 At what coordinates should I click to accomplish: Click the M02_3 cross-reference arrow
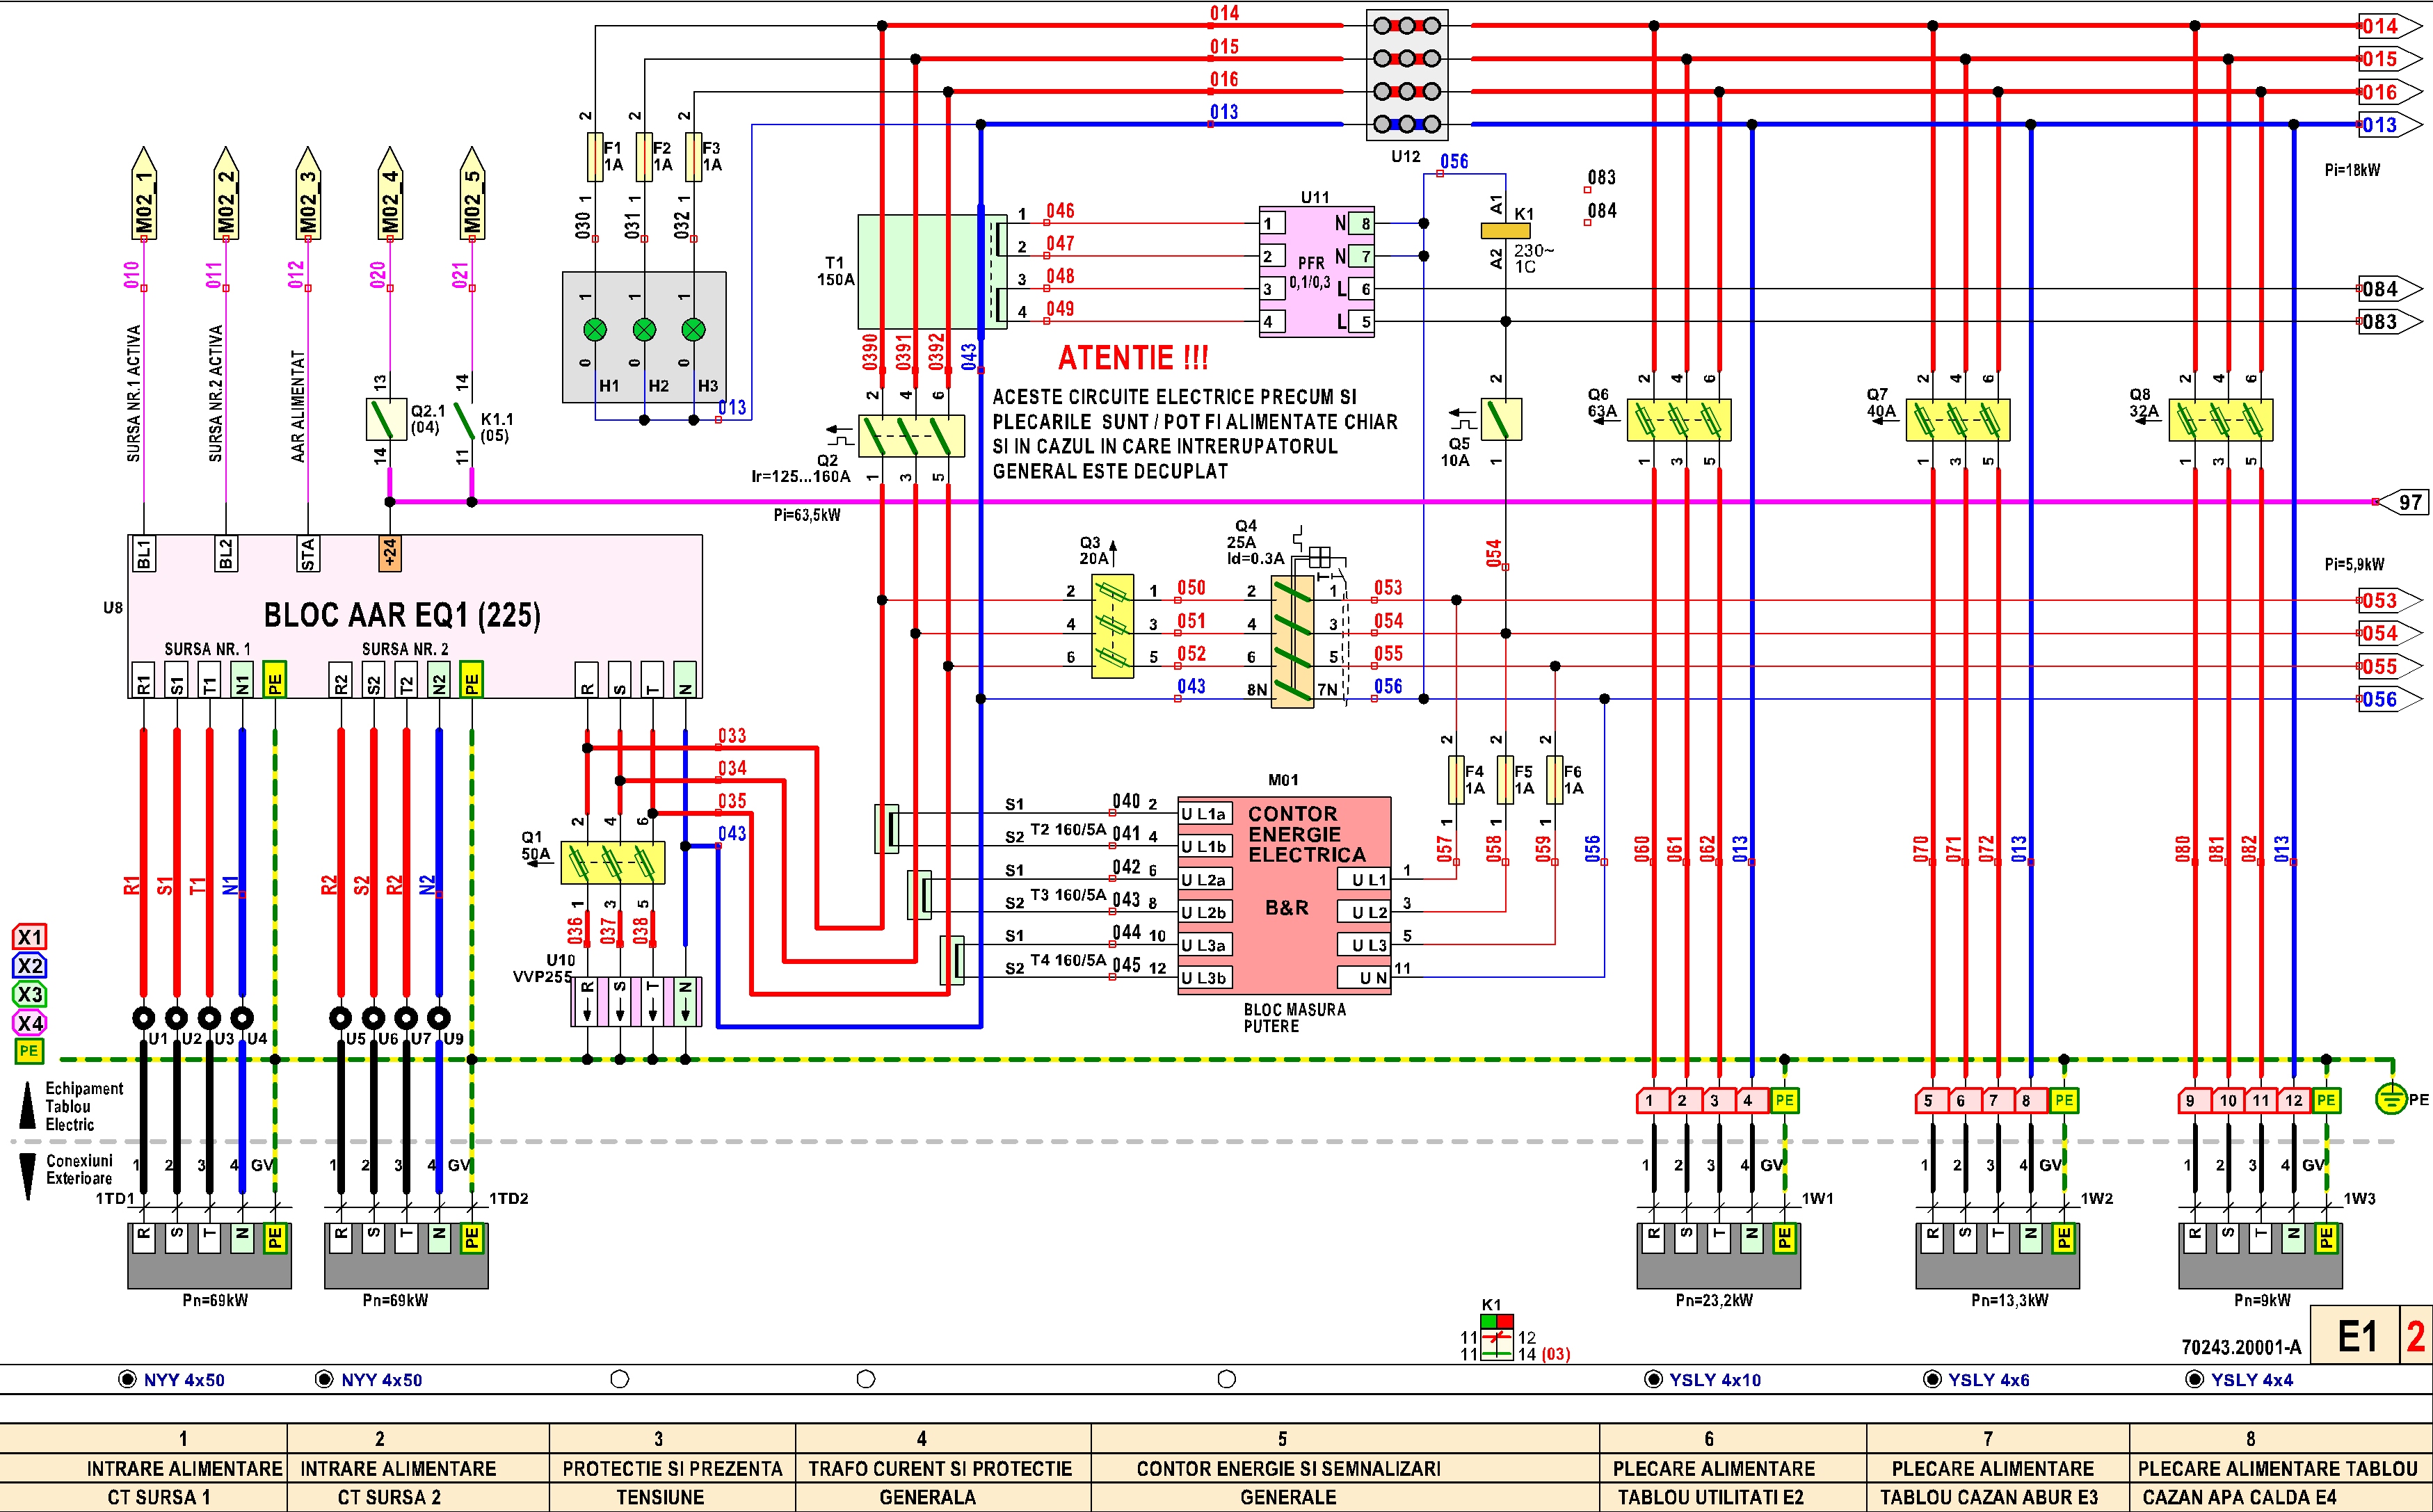(x=308, y=194)
